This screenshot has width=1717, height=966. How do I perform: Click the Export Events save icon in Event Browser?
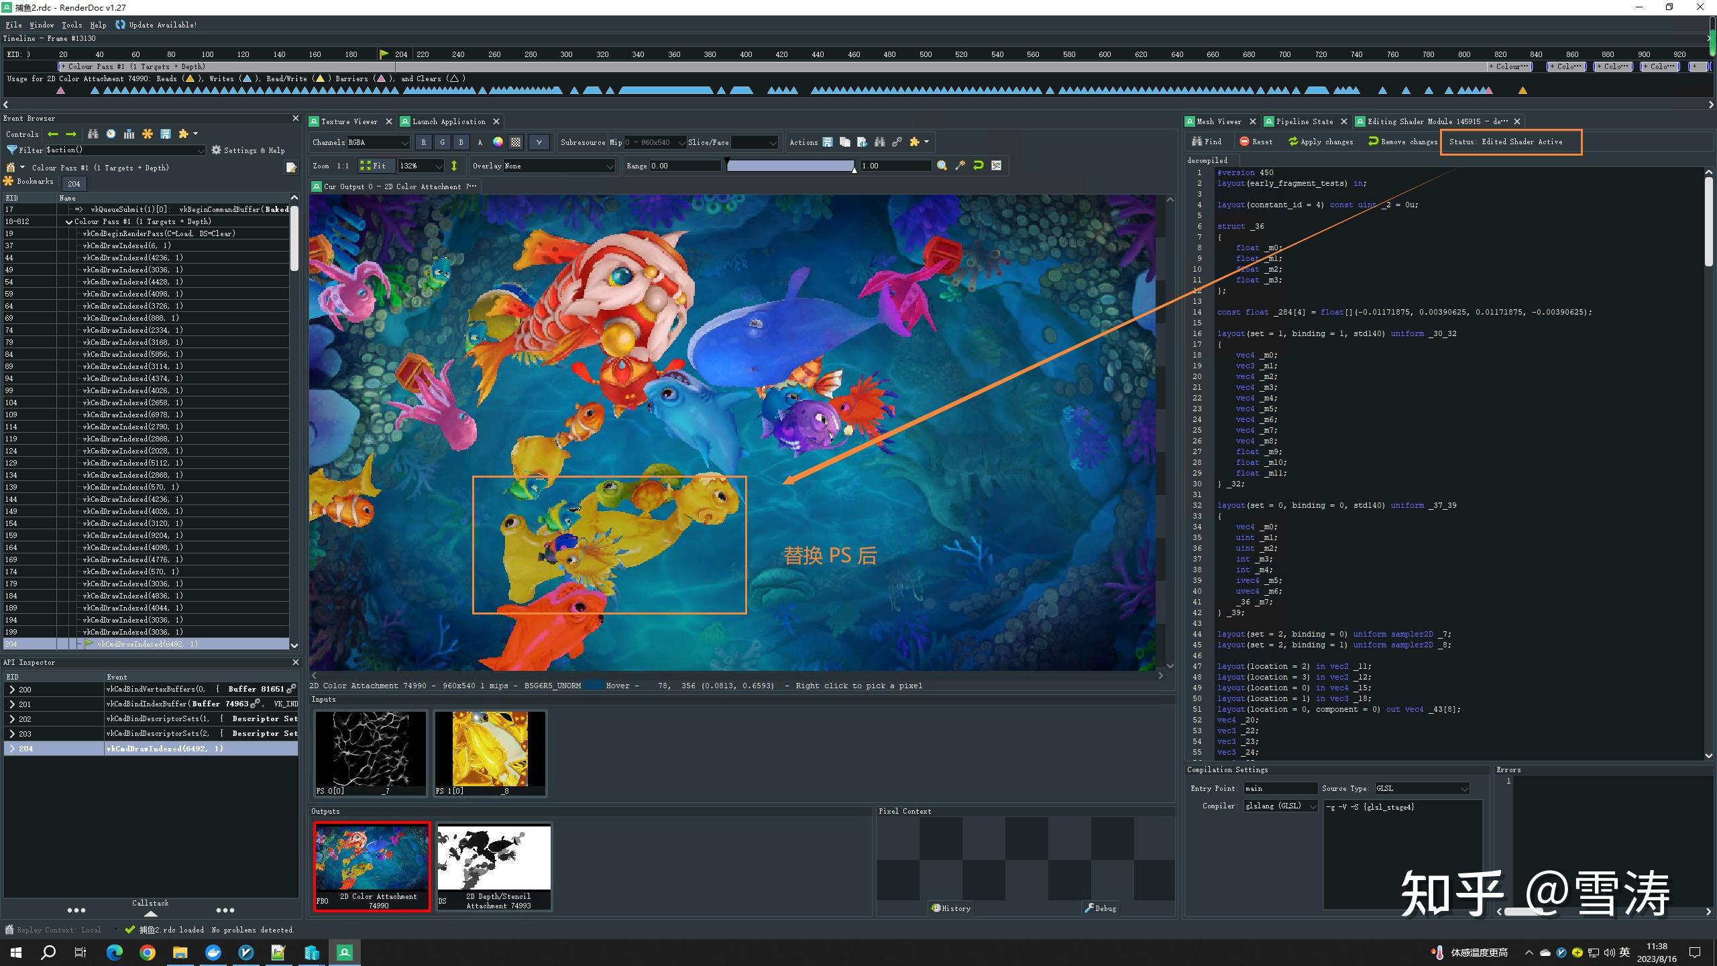pos(166,134)
